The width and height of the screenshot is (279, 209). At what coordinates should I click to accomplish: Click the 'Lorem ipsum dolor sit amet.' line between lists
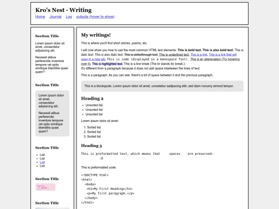[100, 121]
